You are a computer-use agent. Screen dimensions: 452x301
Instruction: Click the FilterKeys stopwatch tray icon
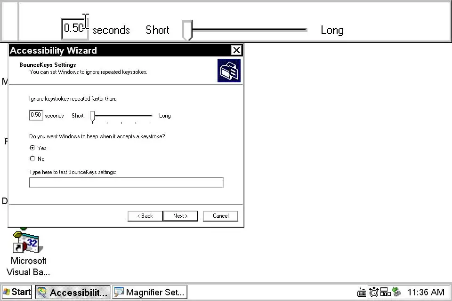(374, 292)
